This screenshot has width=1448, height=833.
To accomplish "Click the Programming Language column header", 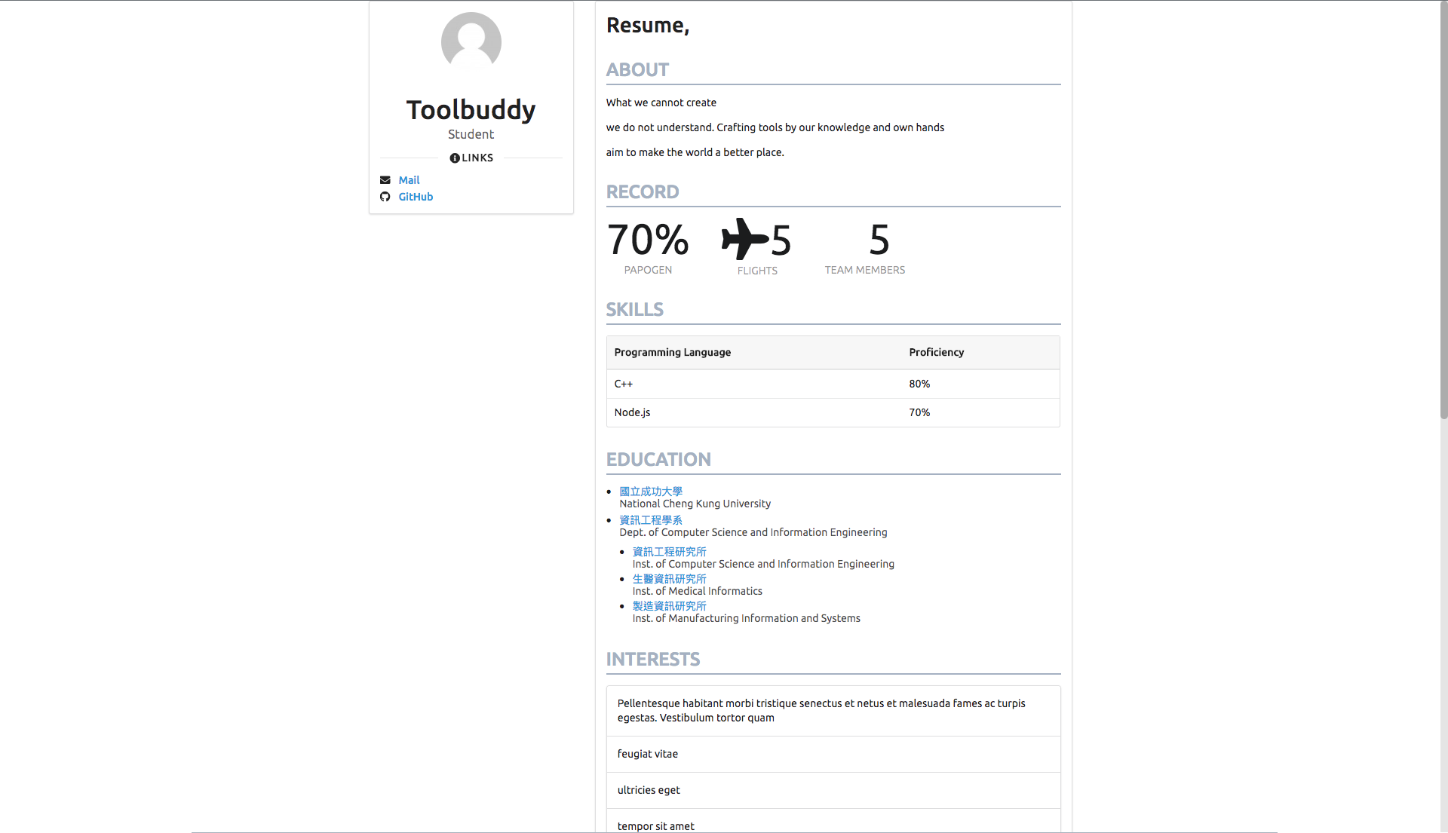I will [672, 352].
